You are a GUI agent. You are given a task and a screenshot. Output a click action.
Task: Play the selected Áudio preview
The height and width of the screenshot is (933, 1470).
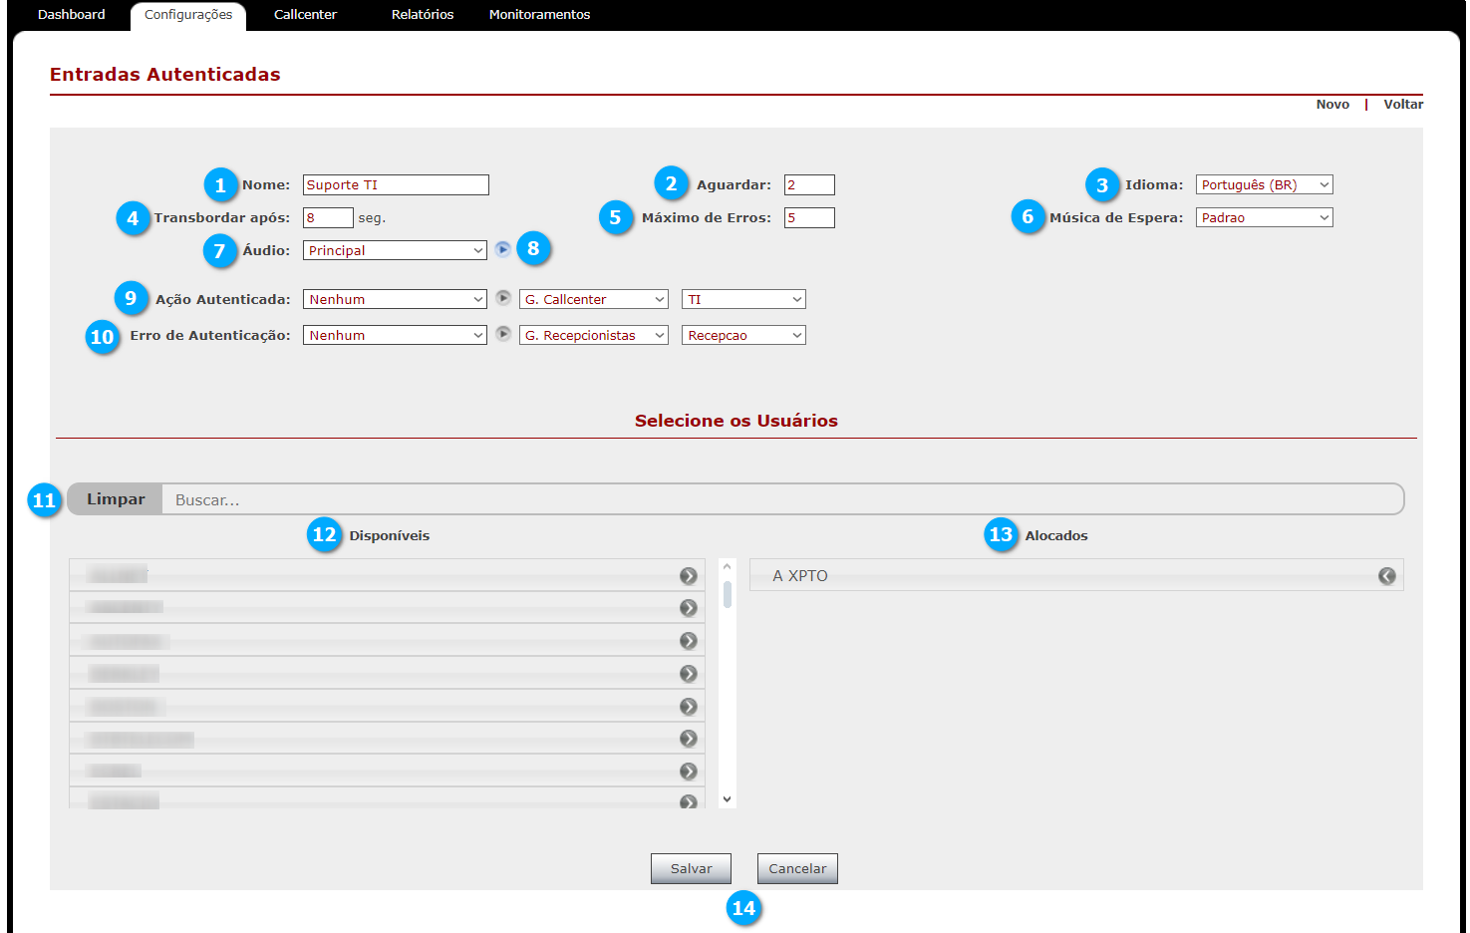(502, 249)
